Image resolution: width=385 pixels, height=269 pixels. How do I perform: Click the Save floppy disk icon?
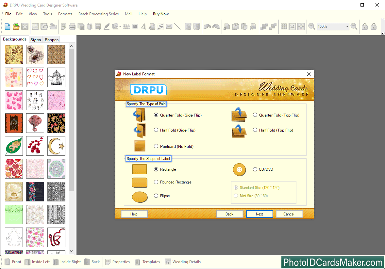coord(35,26)
